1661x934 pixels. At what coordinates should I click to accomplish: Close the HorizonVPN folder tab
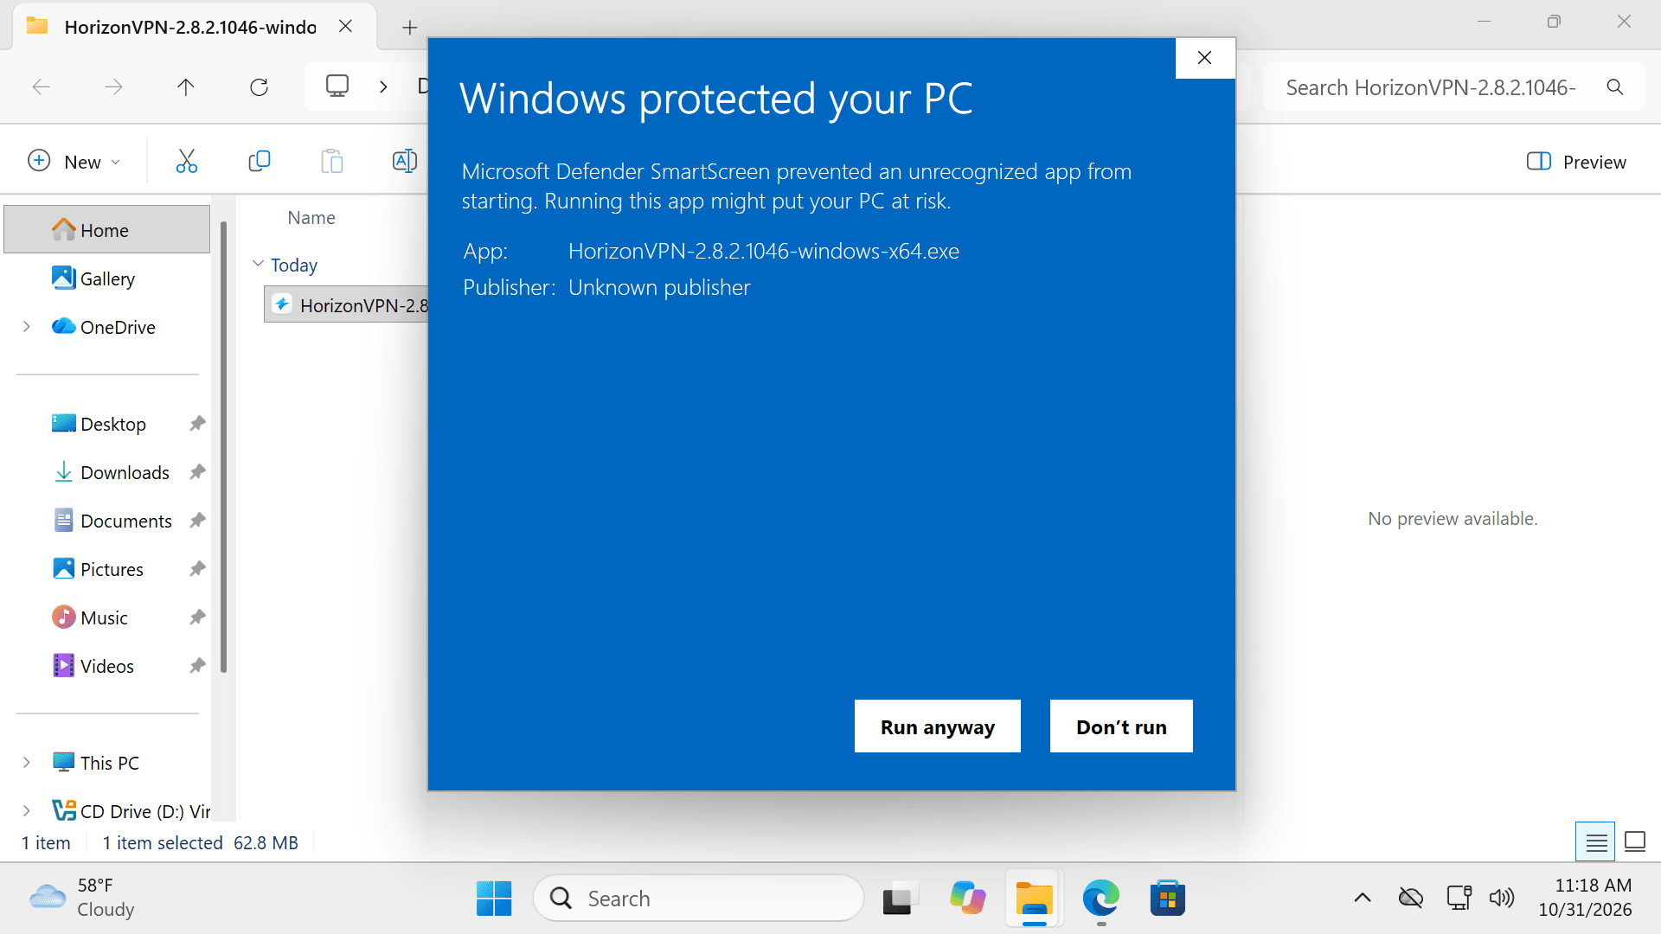(345, 27)
